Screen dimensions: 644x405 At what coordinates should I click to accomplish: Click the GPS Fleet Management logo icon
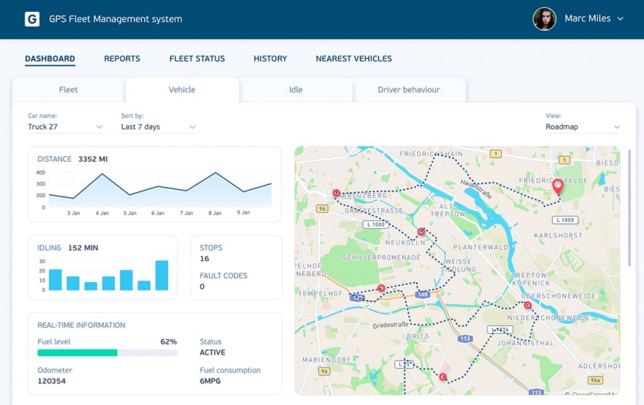point(32,19)
